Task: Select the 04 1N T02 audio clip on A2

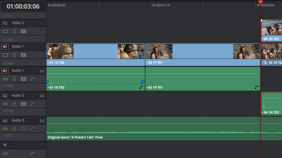Action: point(271,104)
